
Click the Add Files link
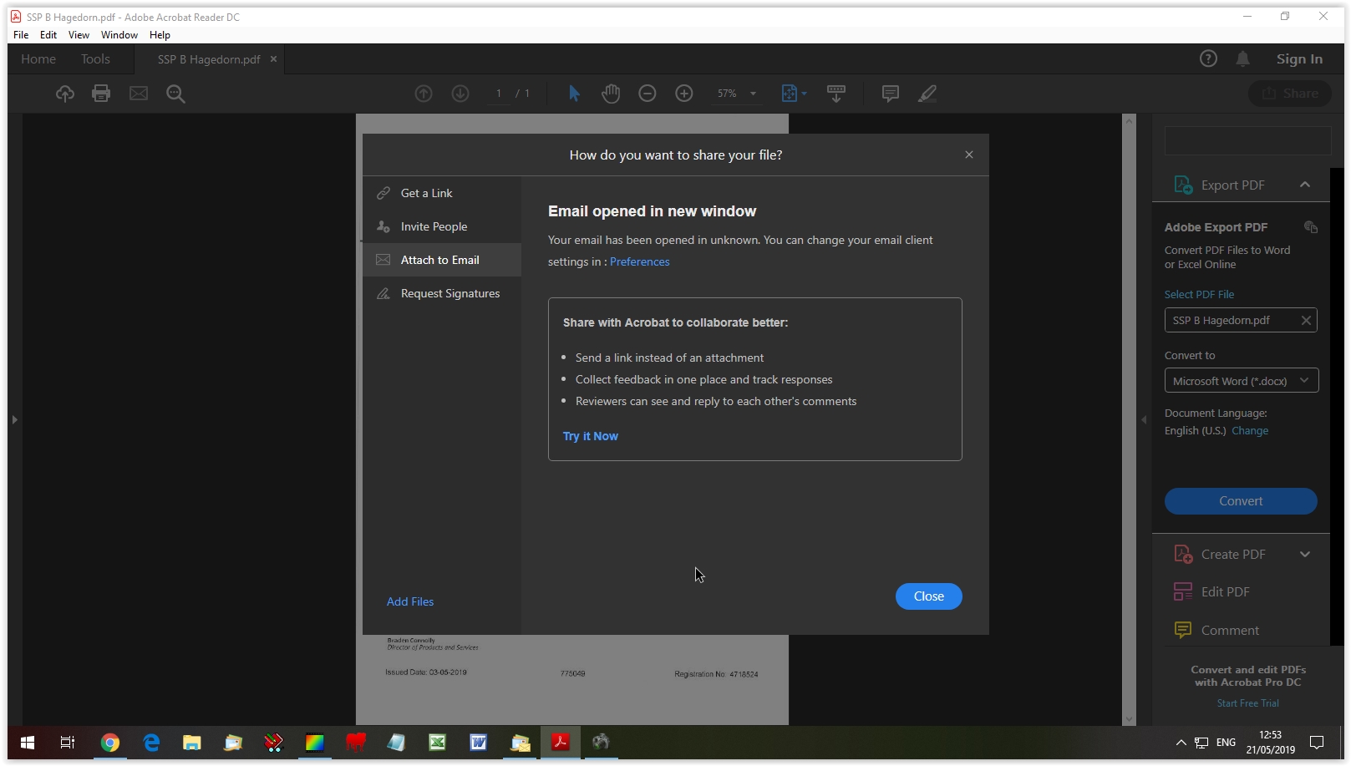[410, 601]
